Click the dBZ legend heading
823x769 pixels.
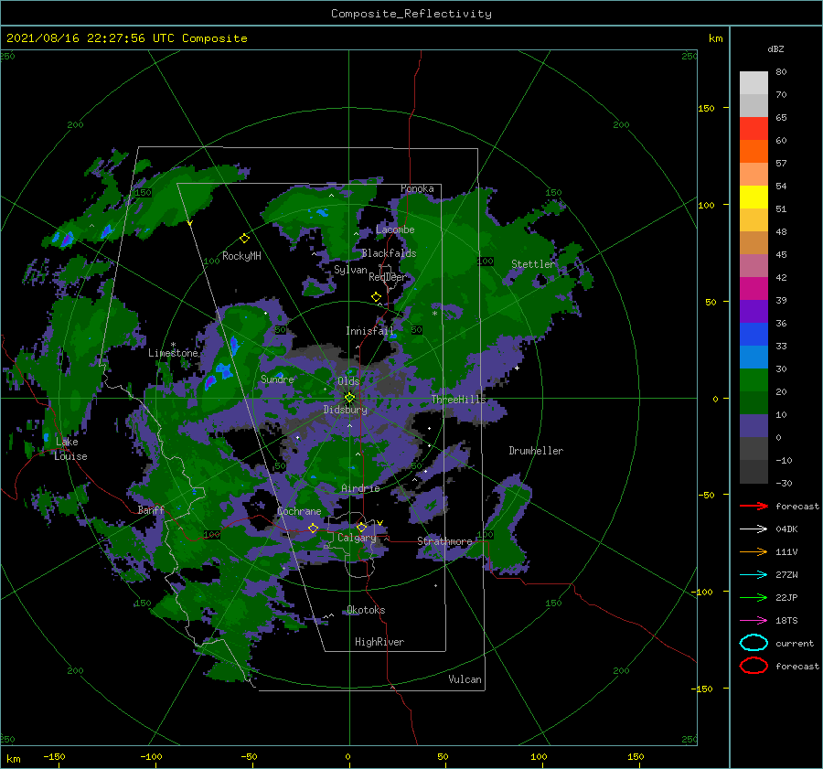pyautogui.click(x=775, y=48)
